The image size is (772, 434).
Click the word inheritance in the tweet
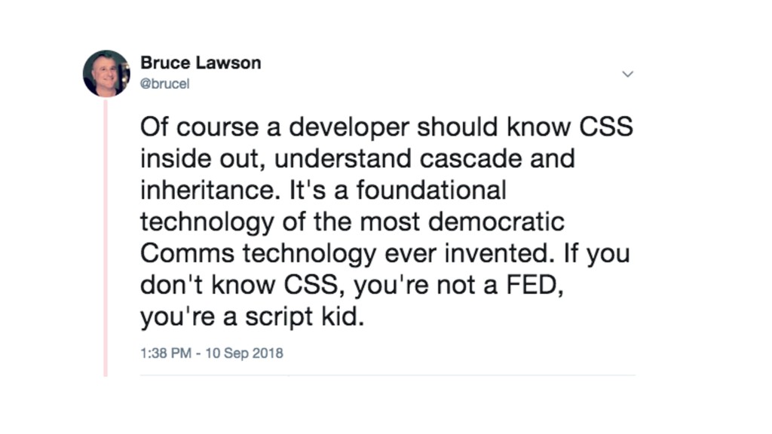click(x=207, y=191)
